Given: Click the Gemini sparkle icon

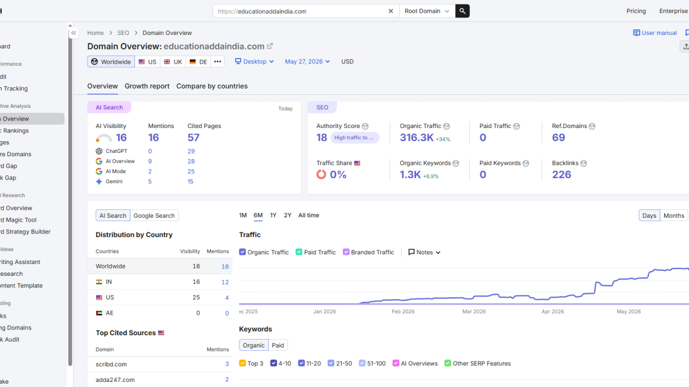Looking at the screenshot, I should click(x=99, y=182).
